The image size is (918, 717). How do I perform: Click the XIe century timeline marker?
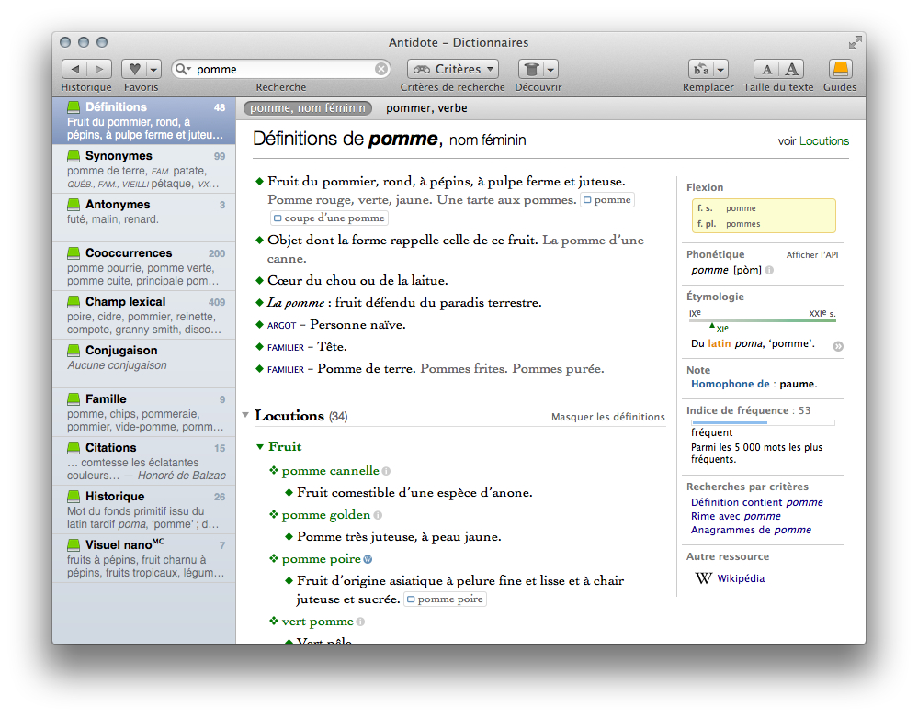click(x=712, y=326)
